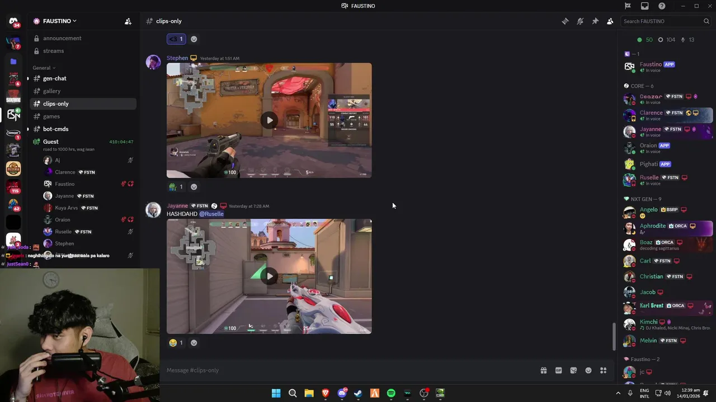The height and width of the screenshot is (402, 716).
Task: Open Discord direct messages home icon
Action: pyautogui.click(x=13, y=22)
